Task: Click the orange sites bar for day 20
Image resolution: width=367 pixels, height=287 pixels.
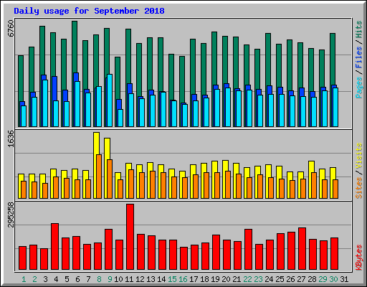Action: coord(228,184)
